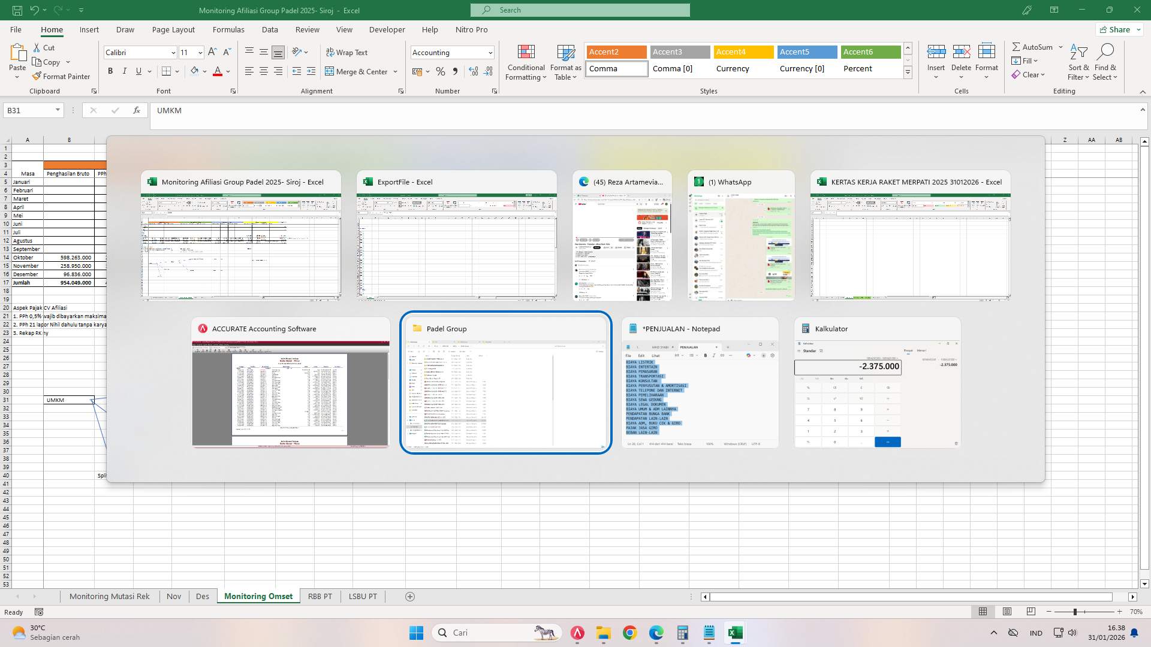Click the Share button
The width and height of the screenshot is (1151, 647).
pos(1118,29)
